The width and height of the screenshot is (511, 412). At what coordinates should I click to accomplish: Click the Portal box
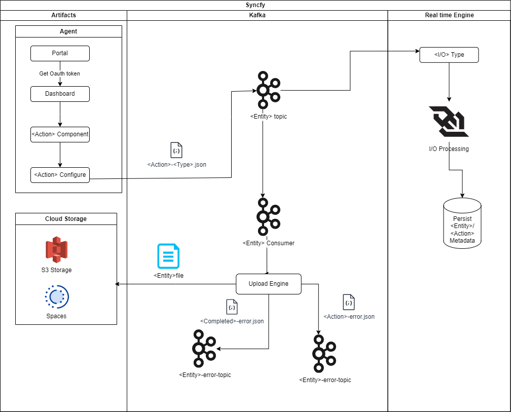(x=60, y=53)
